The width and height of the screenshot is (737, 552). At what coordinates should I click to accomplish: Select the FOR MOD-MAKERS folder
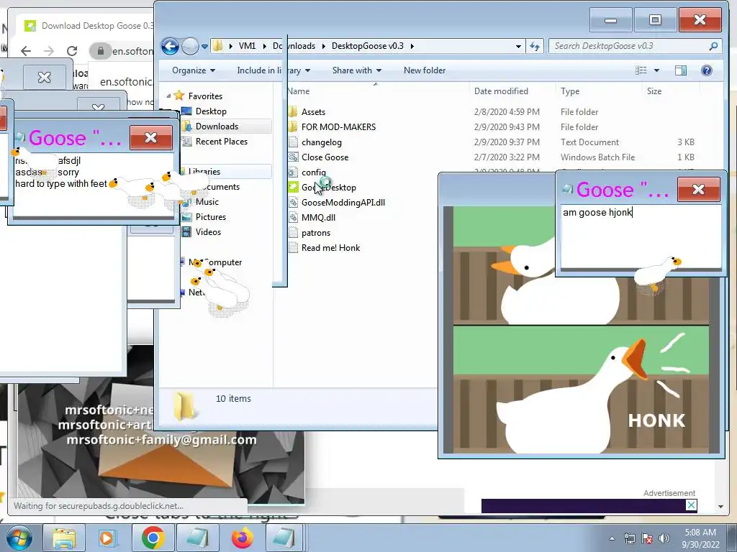pos(338,126)
